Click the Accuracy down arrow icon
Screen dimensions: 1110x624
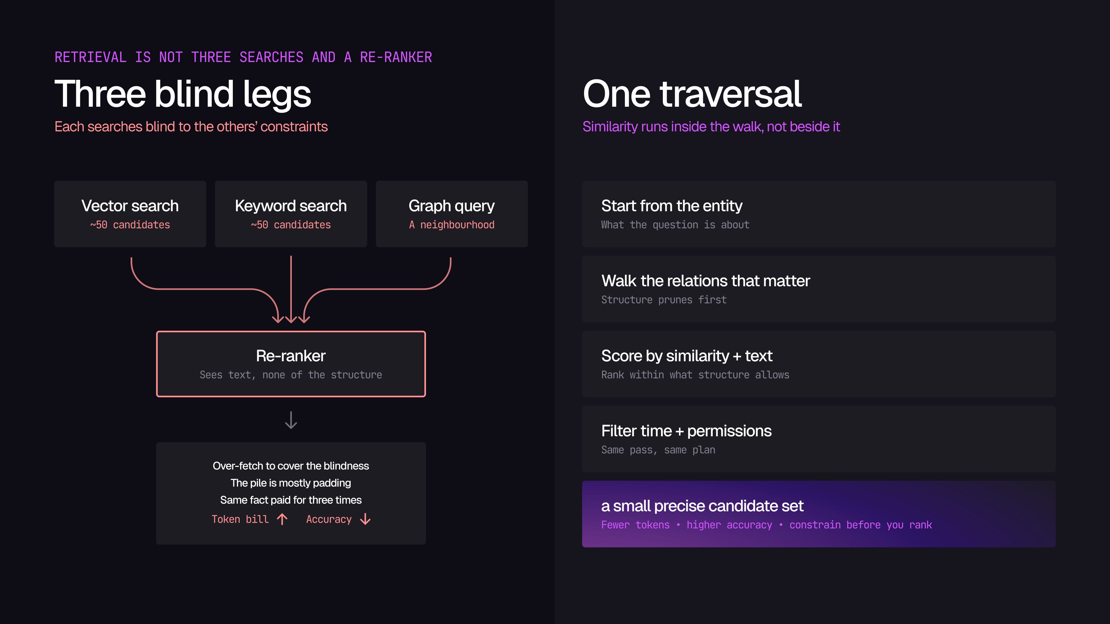(365, 519)
